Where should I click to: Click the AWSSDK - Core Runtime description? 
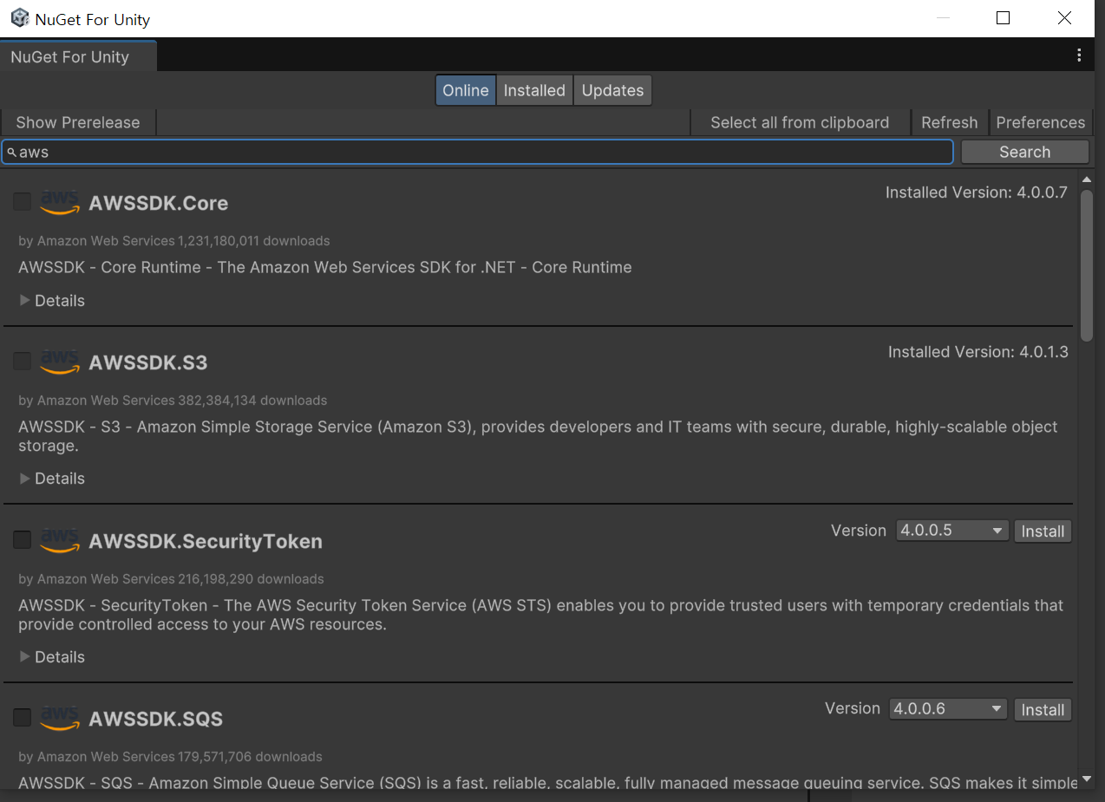(x=325, y=267)
